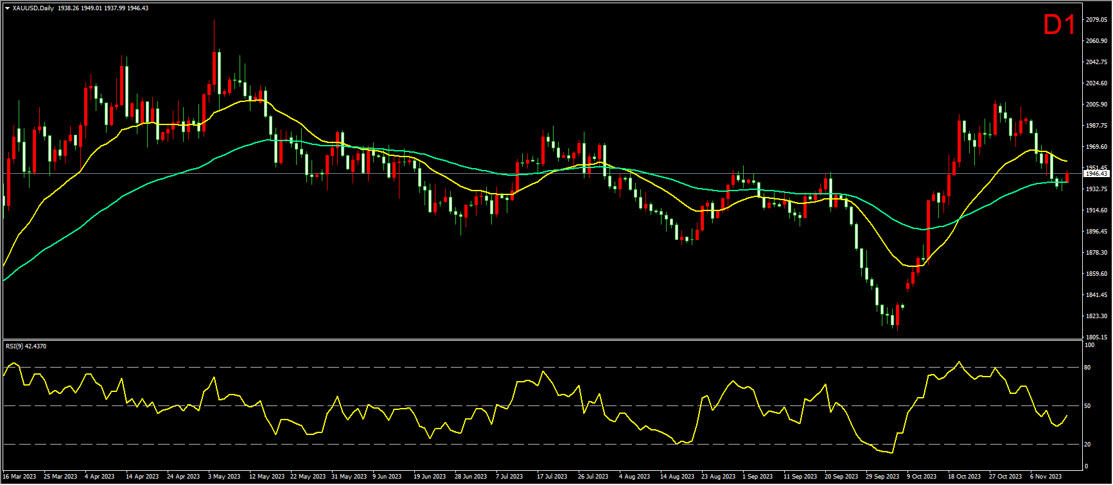The width and height of the screenshot is (1113, 485).
Task: Click the RSI(9) indicator label
Action: 26,346
